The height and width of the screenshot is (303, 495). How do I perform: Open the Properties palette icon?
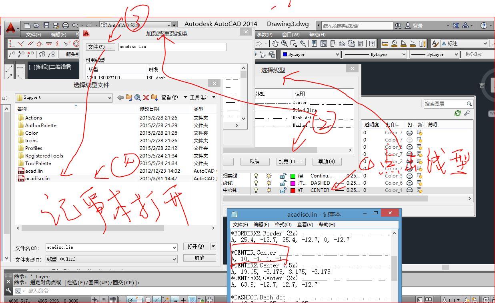coord(315,44)
